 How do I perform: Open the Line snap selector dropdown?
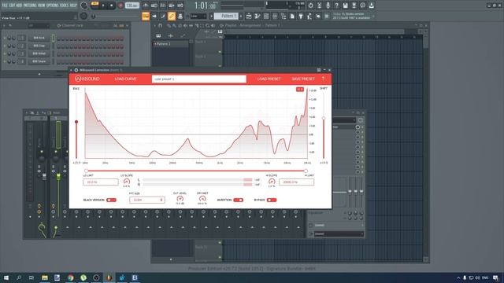click(198, 16)
